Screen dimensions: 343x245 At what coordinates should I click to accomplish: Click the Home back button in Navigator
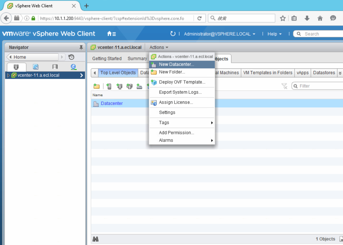(x=32, y=57)
